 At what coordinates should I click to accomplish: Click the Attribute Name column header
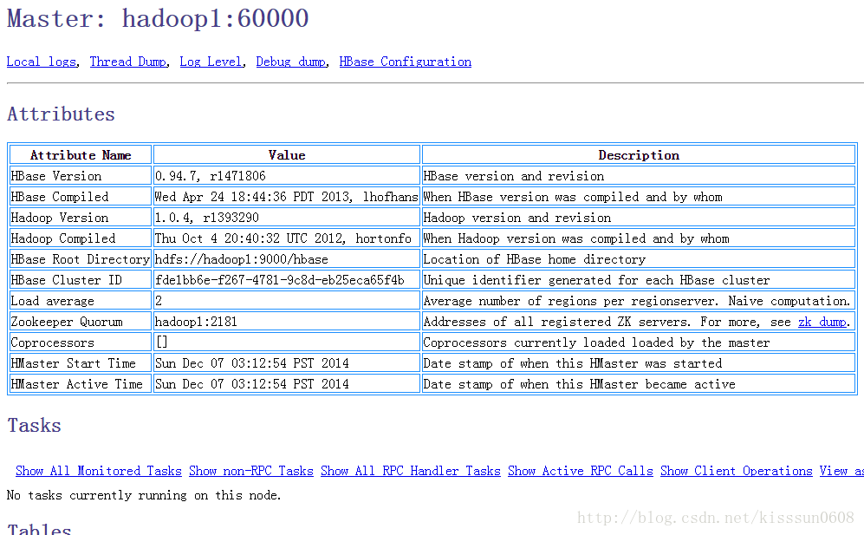(81, 155)
